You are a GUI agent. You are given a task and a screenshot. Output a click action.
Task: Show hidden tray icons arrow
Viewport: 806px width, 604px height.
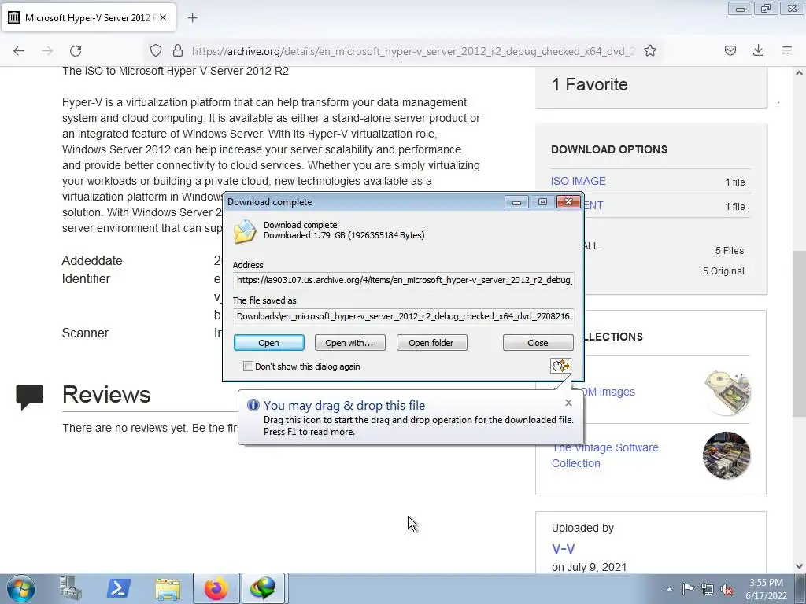669,589
